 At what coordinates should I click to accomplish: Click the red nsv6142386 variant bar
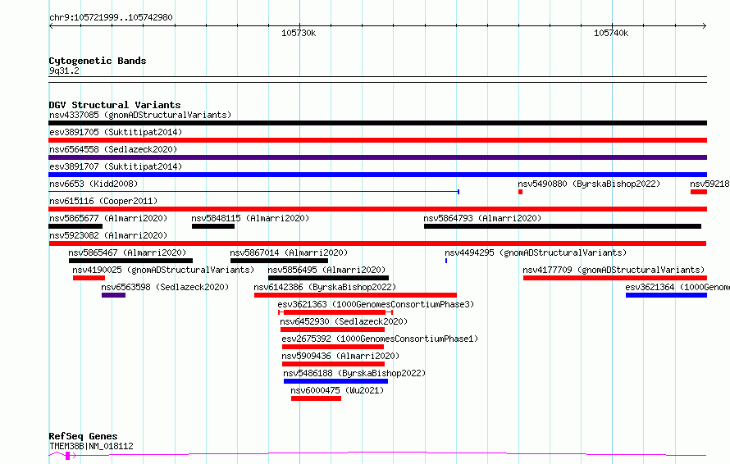coord(356,295)
